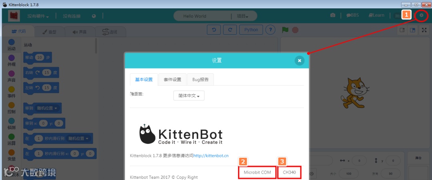Select the 运动 block category

click(x=11, y=45)
